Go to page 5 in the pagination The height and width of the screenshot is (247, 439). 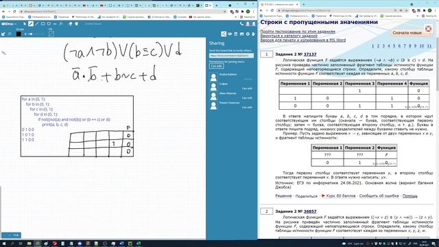tap(394, 46)
